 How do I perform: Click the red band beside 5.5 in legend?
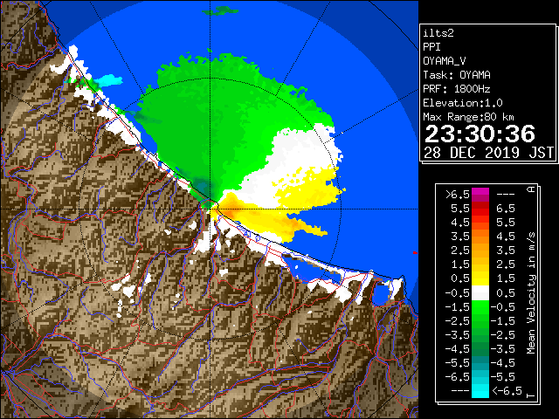(480, 209)
